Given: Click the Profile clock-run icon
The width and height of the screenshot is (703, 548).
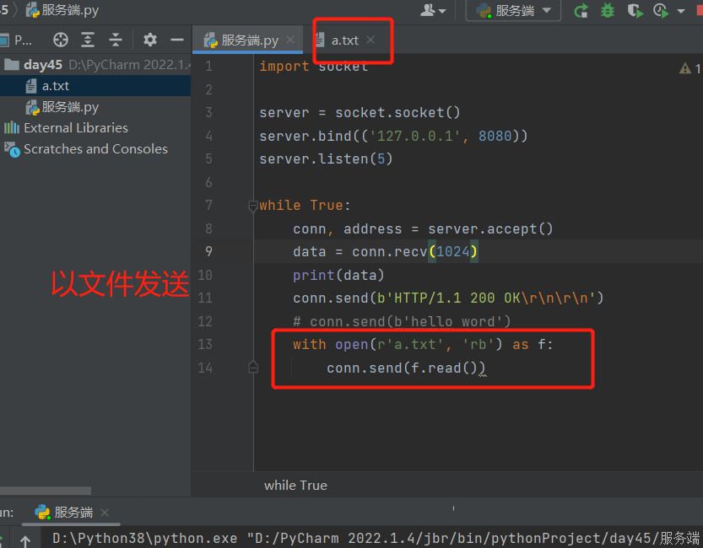Looking at the screenshot, I should 661,10.
